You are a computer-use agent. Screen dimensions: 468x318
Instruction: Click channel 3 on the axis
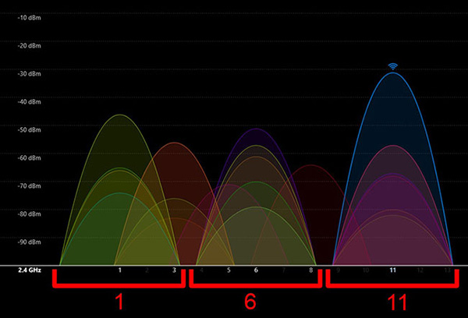tap(174, 270)
